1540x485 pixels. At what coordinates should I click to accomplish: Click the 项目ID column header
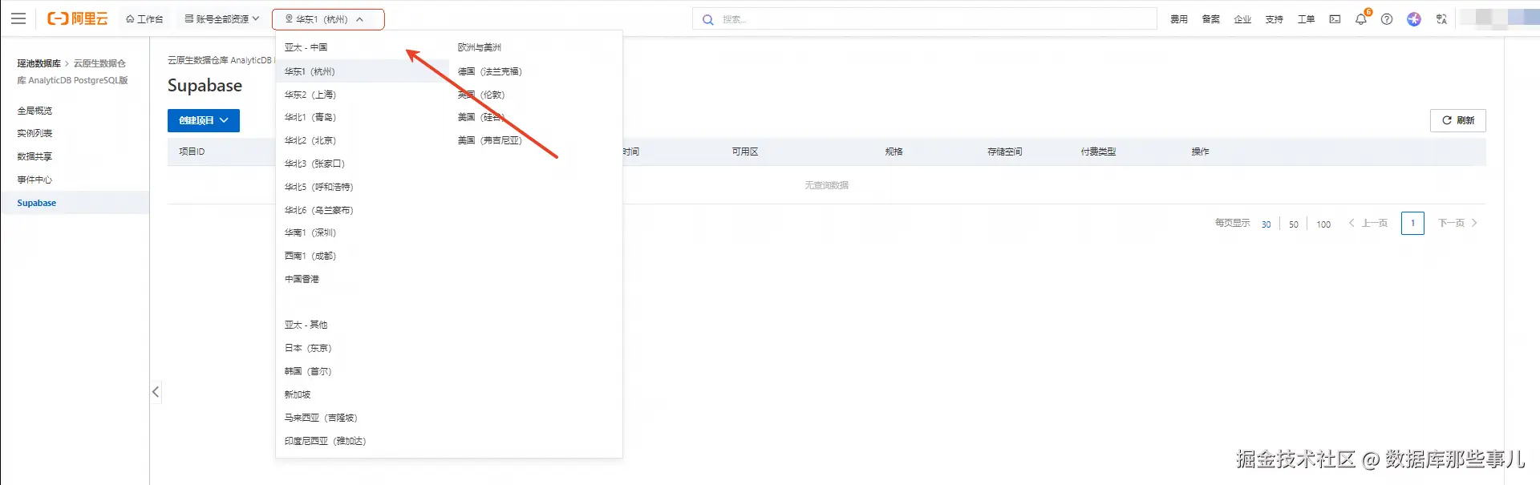pos(192,152)
